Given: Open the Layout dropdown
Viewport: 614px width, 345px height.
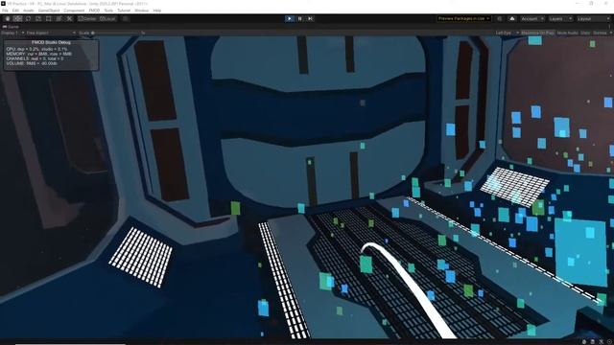Looking at the screenshot, I should point(593,19).
